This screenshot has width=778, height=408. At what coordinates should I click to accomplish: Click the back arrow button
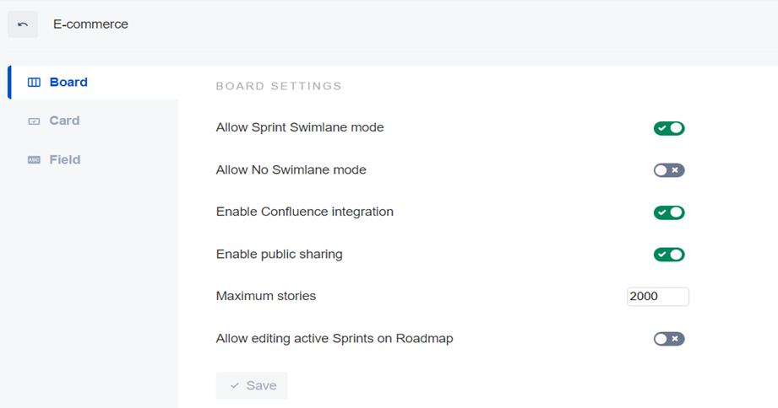click(23, 24)
